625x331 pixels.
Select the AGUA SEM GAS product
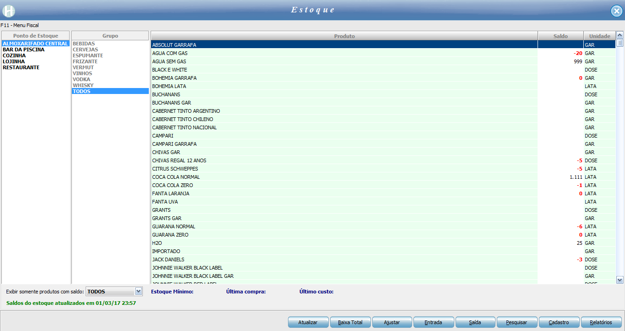[383, 61]
